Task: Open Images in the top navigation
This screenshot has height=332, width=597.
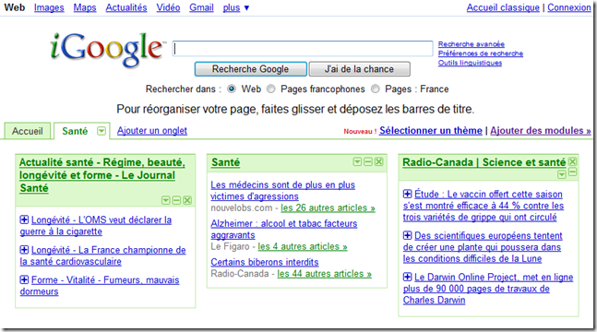Action: (49, 7)
